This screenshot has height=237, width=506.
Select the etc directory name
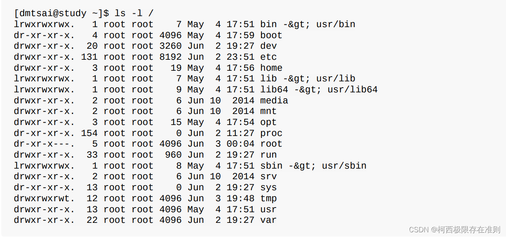point(268,57)
